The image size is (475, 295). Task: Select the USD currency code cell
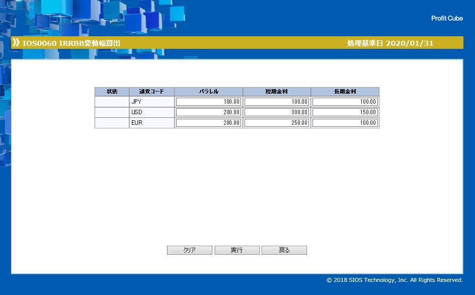[152, 112]
